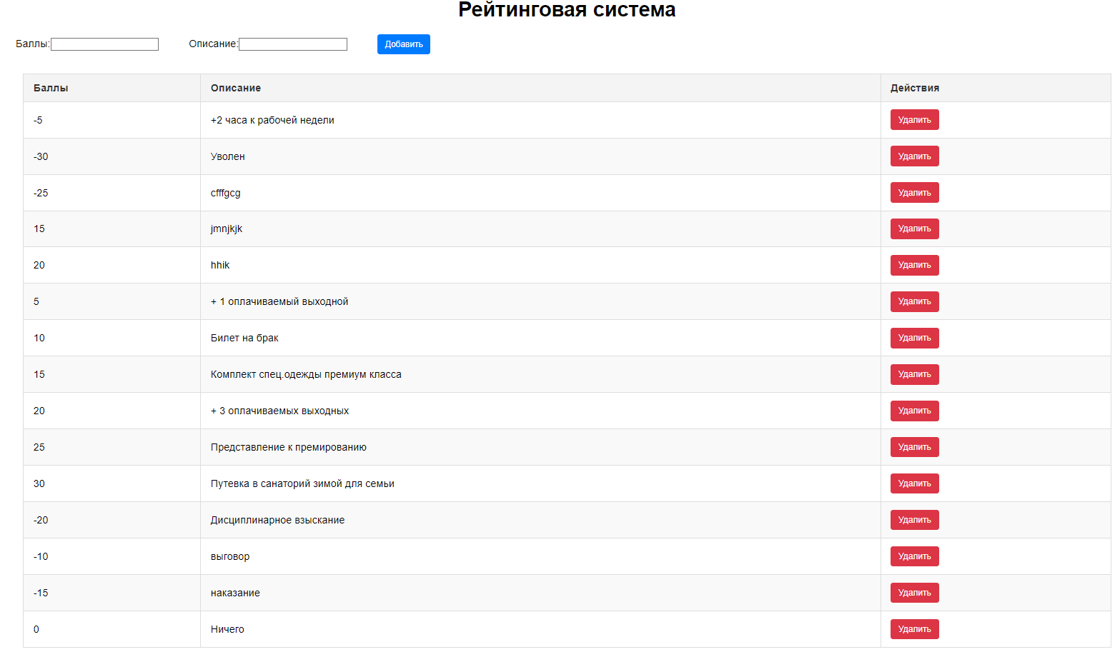Click the Описание input field
This screenshot has height=662, width=1120.
(x=293, y=44)
